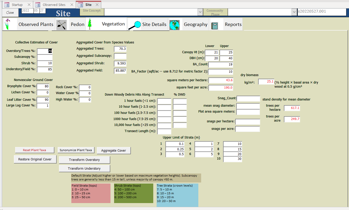Image resolution: width=349 pixels, height=210 pixels.
Task: Click the Bryophyte Cover % field
Action: click(43, 86)
